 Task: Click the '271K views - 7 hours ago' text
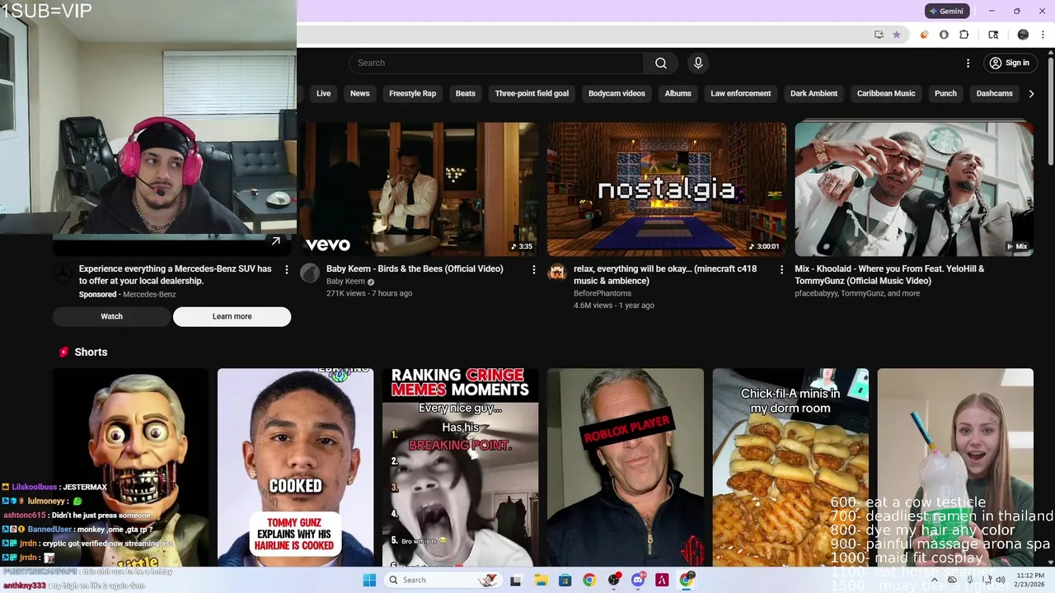(369, 293)
